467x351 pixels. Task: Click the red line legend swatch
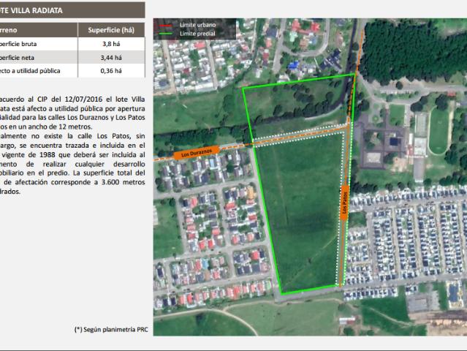coord(166,26)
